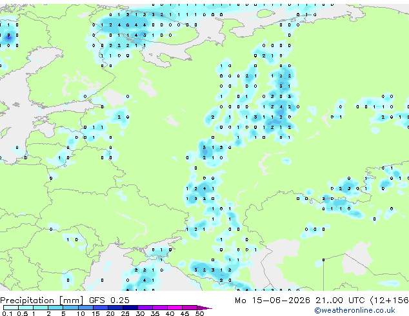Select the 0.1–0.5 mm legend color swatch

point(11,308)
